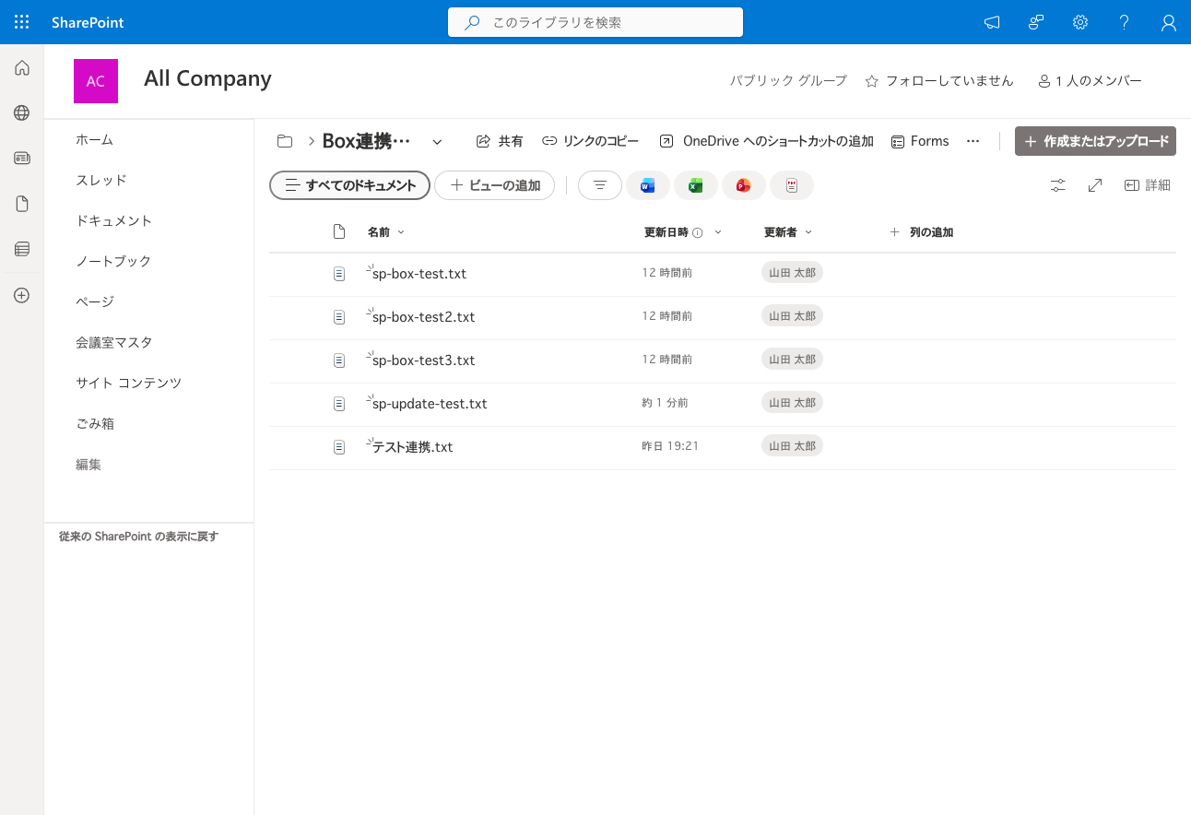Open the account profile icon
The height and width of the screenshot is (815, 1191).
coord(1169,22)
